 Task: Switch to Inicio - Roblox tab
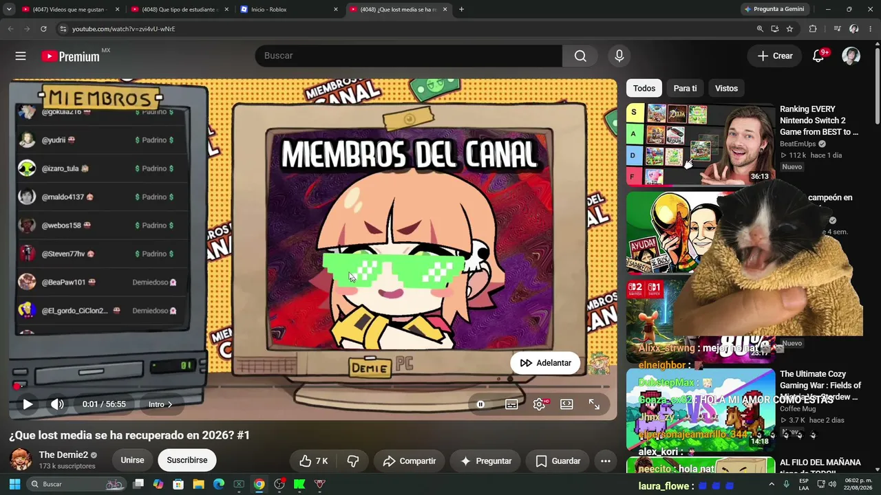(288, 10)
